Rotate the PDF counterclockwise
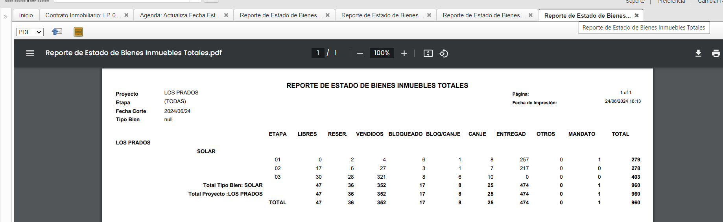This screenshot has width=723, height=222. (444, 53)
